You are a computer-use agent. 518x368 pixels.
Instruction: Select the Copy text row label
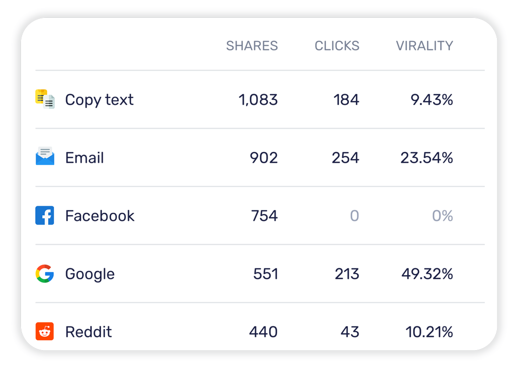coord(99,100)
